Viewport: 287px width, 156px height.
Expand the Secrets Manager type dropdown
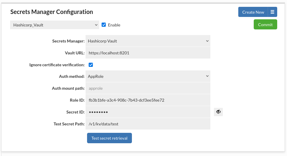click(148, 41)
